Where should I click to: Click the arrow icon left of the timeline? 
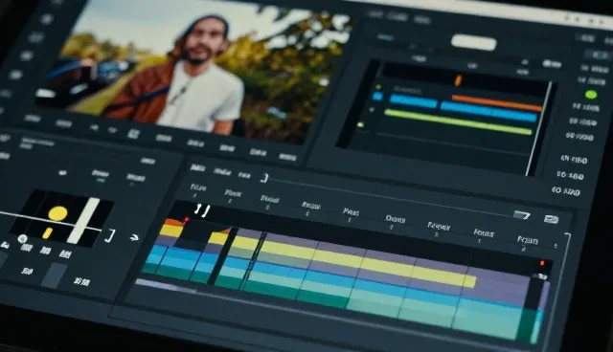tap(134, 237)
